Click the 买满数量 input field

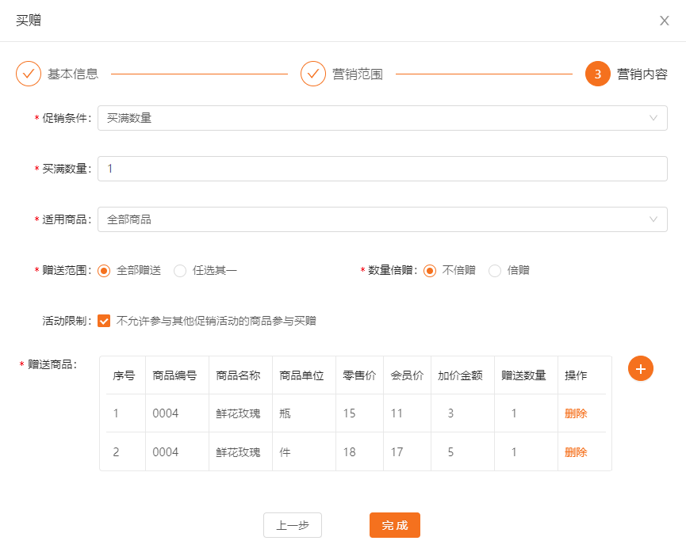pyautogui.click(x=381, y=168)
